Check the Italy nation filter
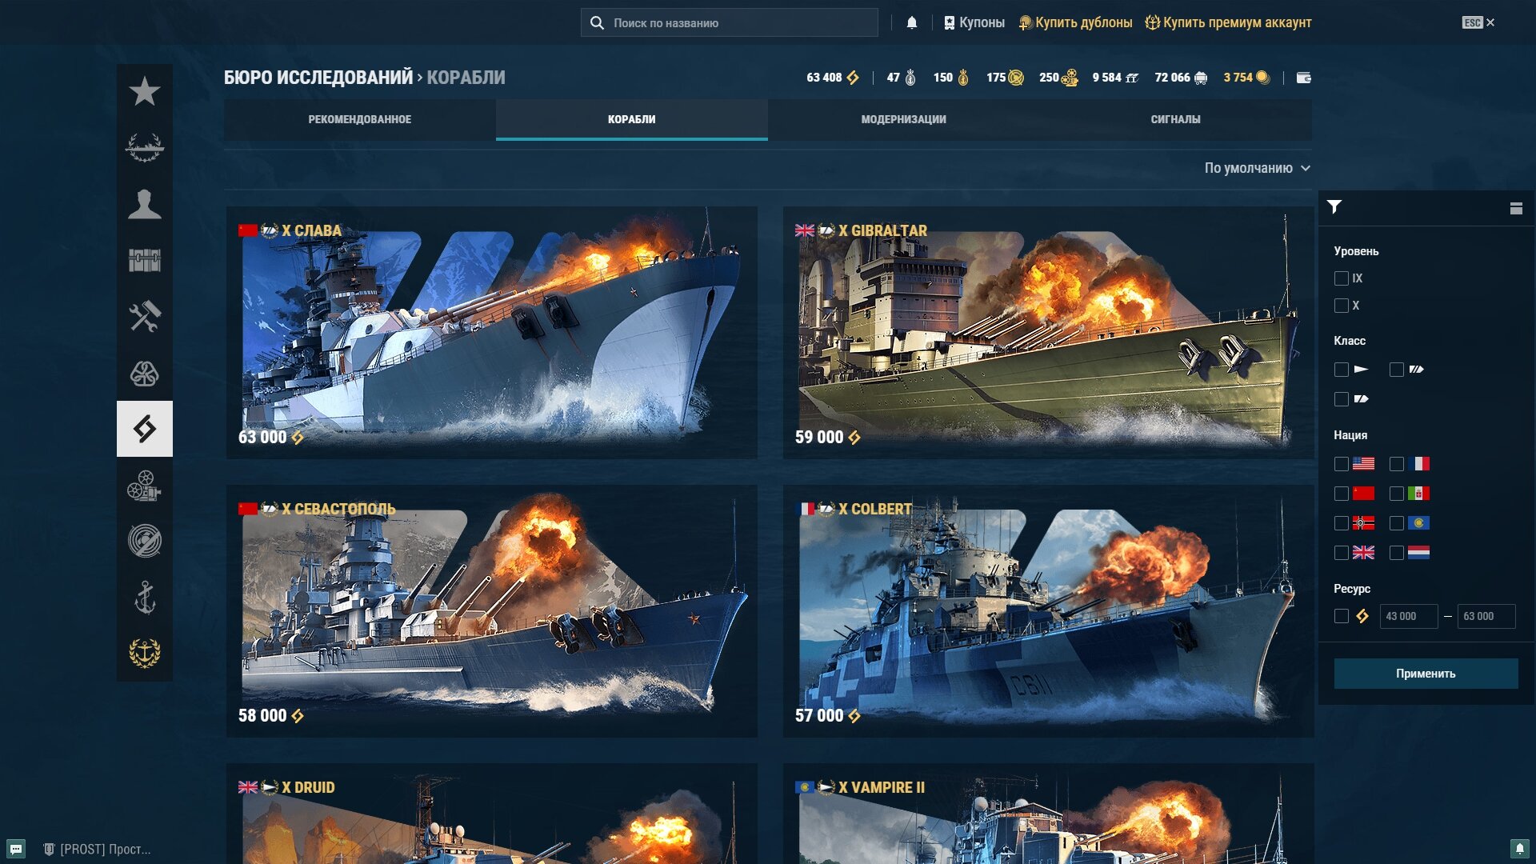The height and width of the screenshot is (864, 1536). pos(1397,494)
